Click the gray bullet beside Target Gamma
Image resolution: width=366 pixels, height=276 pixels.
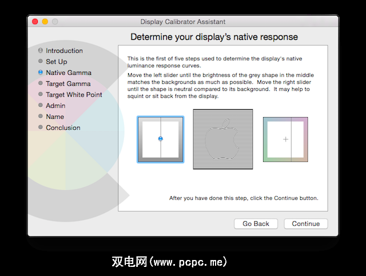point(41,83)
